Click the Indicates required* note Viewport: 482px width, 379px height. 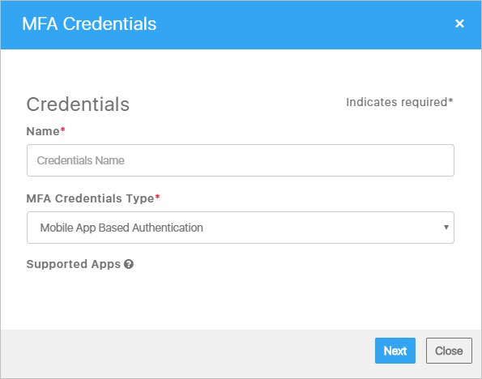click(399, 102)
